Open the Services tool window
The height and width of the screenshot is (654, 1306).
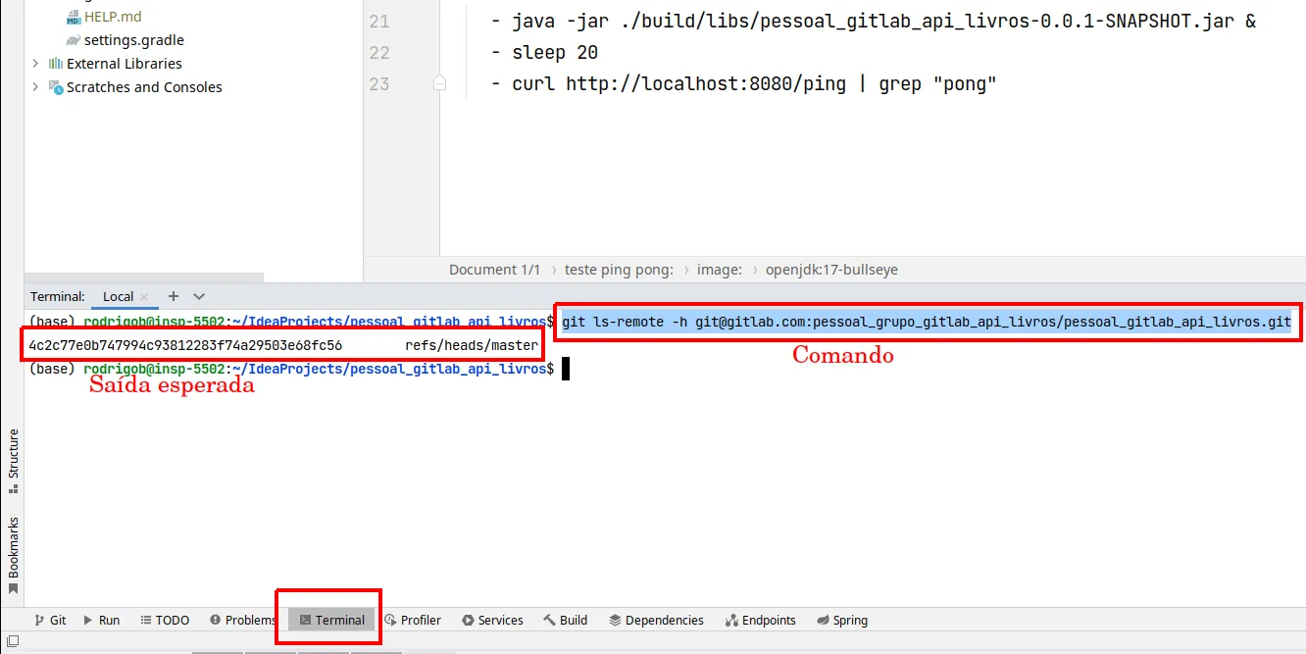click(492, 620)
